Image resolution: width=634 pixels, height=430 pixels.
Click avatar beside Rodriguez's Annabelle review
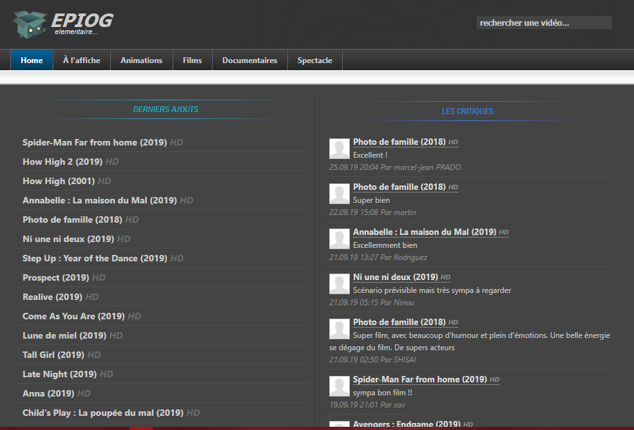pyautogui.click(x=340, y=239)
